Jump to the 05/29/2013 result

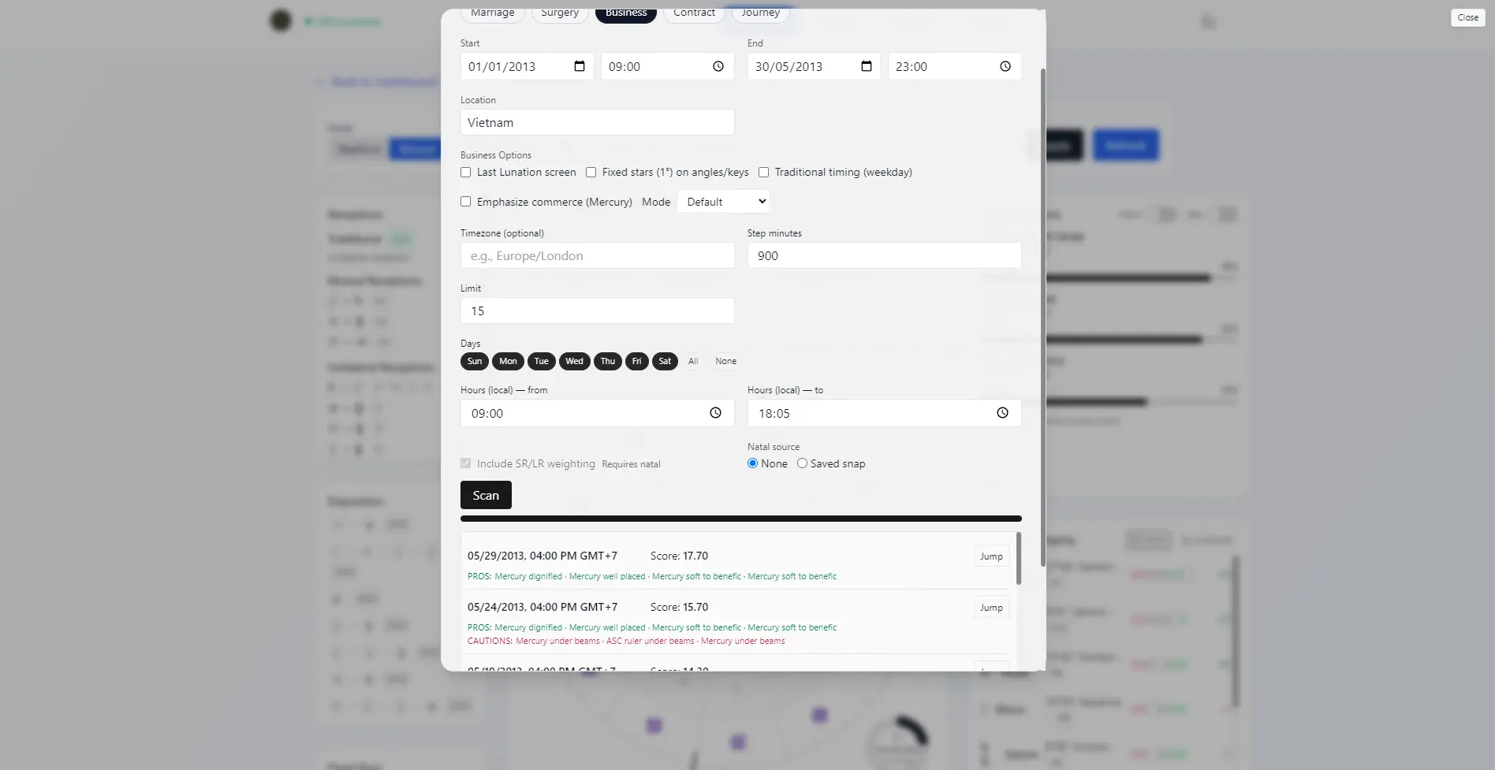(x=991, y=556)
